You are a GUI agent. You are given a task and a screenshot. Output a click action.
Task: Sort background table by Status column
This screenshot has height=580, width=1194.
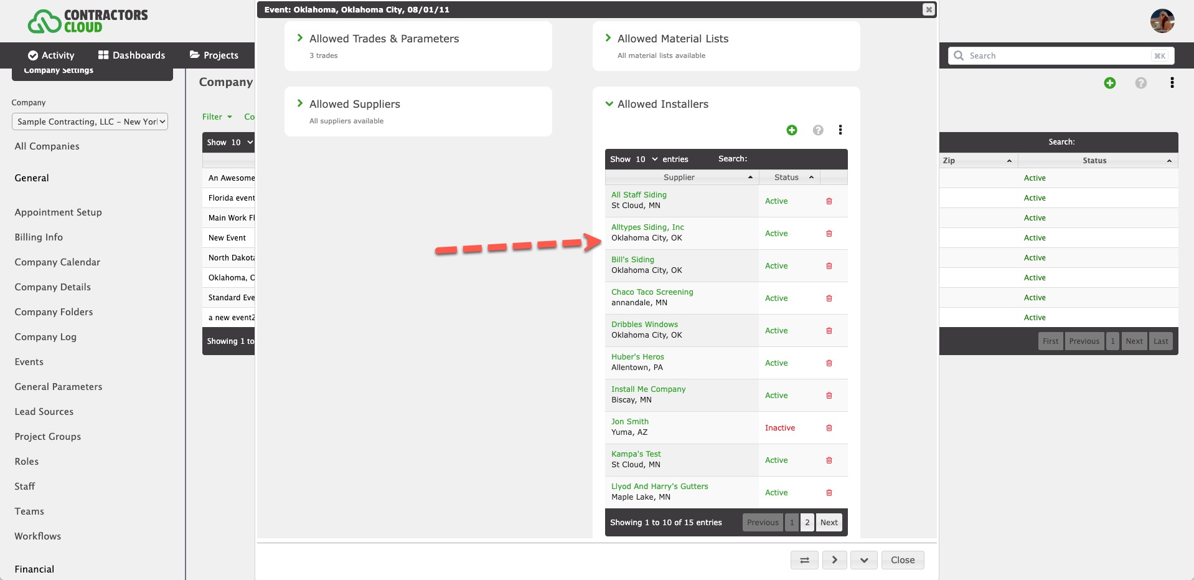click(x=1098, y=161)
